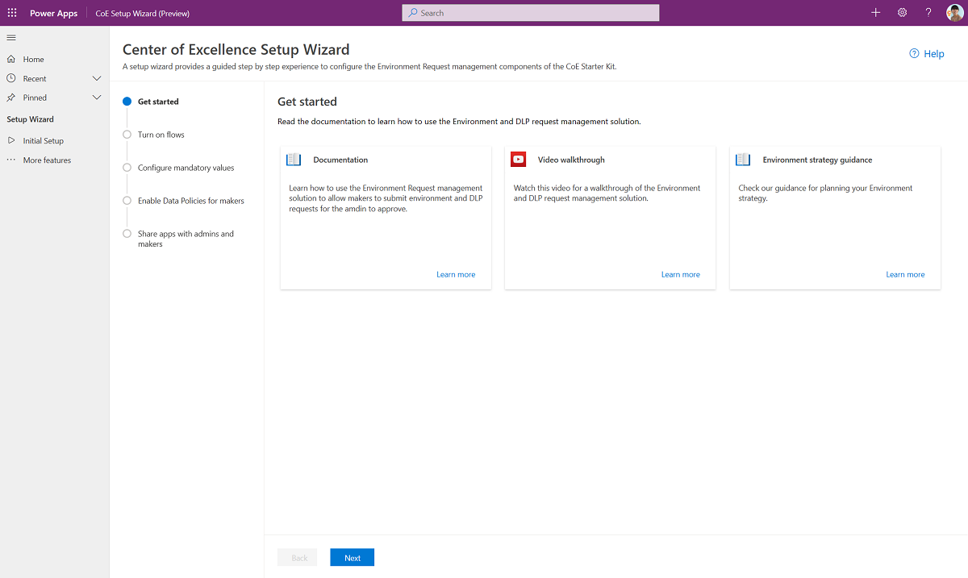
Task: Collapse the hamburger navigation menu
Action: click(11, 38)
